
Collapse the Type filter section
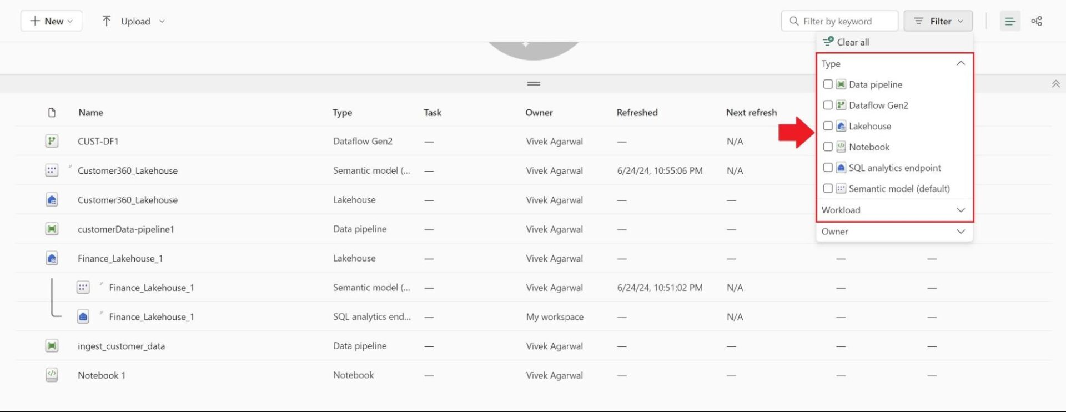click(x=961, y=63)
